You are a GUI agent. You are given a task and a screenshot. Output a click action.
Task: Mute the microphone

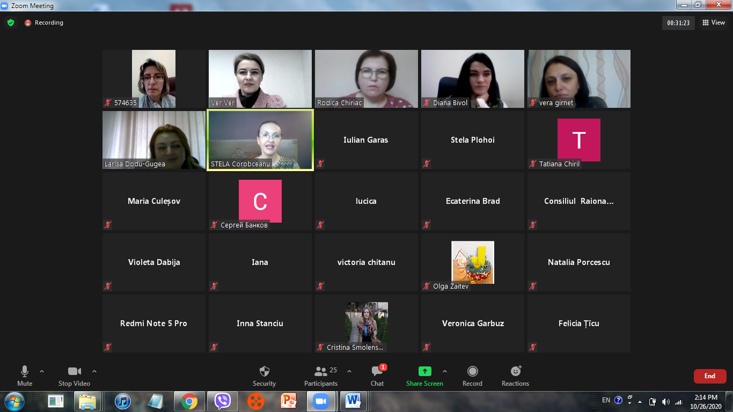25,372
